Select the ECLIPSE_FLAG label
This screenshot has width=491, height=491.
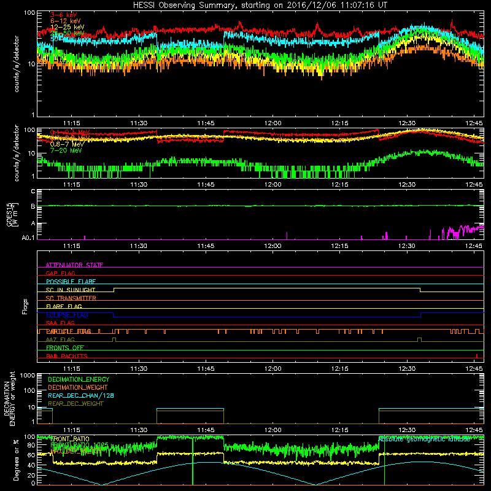pyautogui.click(x=67, y=315)
